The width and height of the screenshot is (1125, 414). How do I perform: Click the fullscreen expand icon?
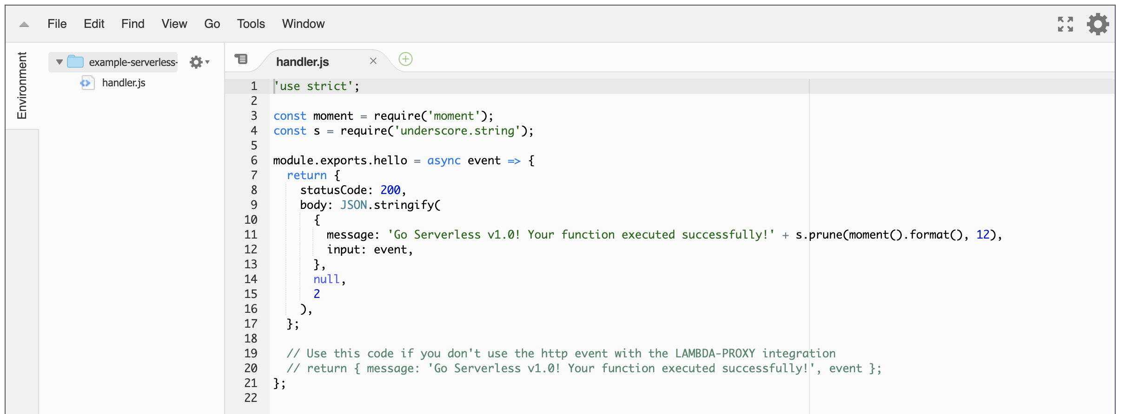click(x=1065, y=24)
